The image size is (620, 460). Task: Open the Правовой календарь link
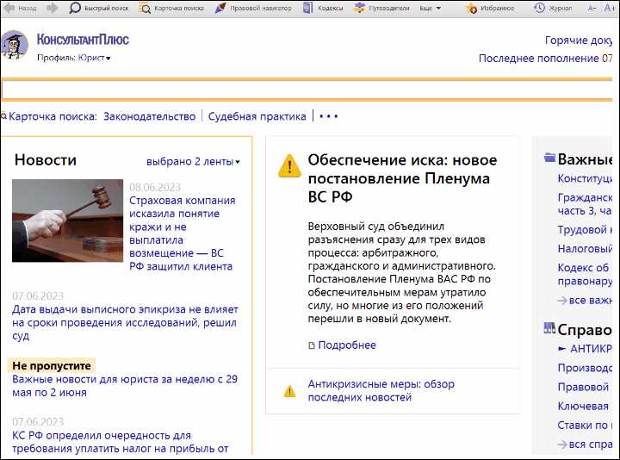click(583, 387)
